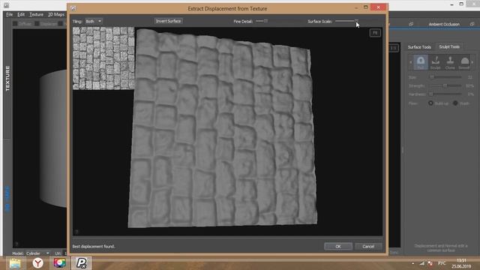
Task: Click the Fit view button in the preview
Action: coord(375,33)
